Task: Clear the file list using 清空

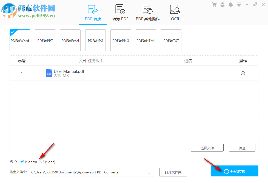Action: 242,148
